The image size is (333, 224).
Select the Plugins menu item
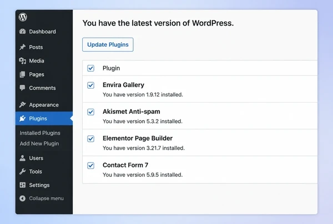(44, 118)
